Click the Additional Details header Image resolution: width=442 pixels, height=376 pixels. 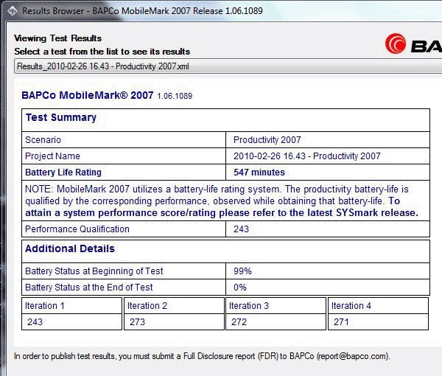coord(70,248)
